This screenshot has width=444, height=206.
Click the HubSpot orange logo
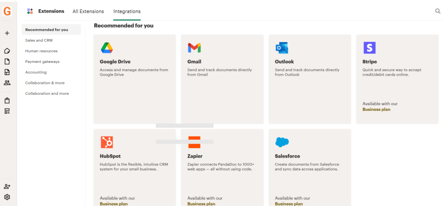107,142
